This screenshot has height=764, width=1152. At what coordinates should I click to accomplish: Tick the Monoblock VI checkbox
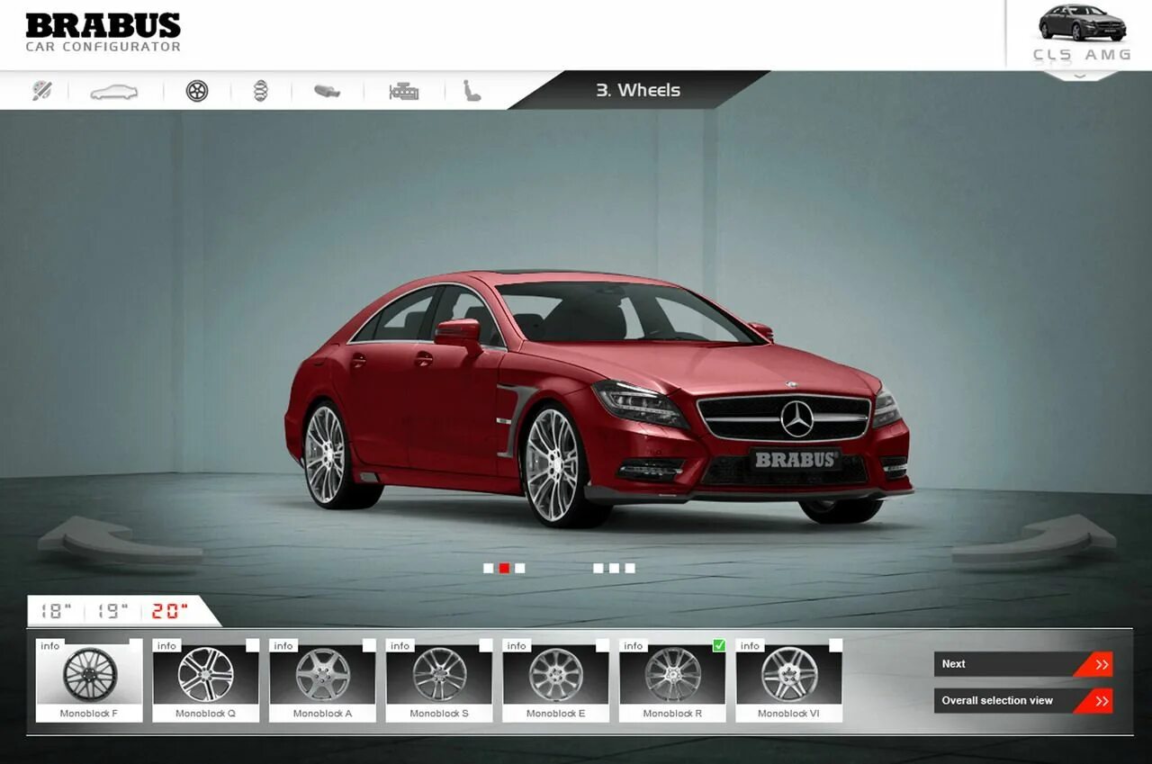[836, 645]
